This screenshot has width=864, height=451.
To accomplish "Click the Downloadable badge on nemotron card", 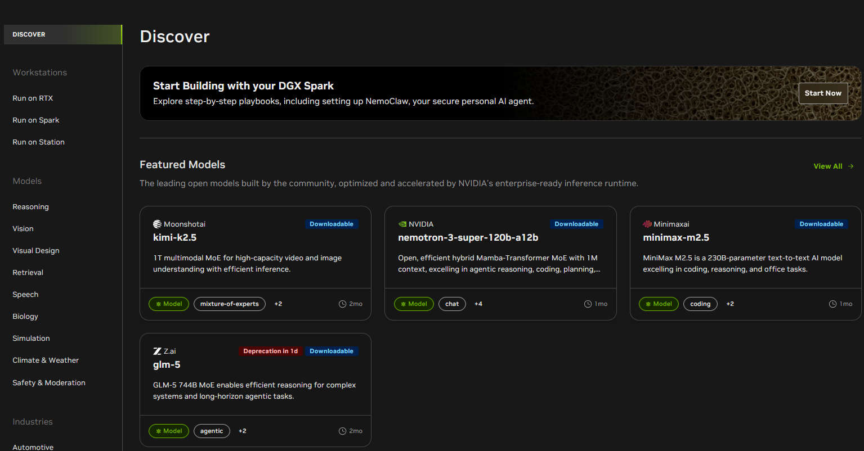I will (x=576, y=224).
